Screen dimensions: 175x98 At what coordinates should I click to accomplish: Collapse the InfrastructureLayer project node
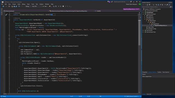[143, 14]
